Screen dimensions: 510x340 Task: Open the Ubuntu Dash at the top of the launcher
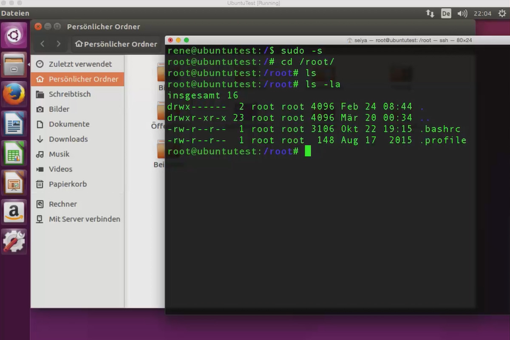[14, 35]
